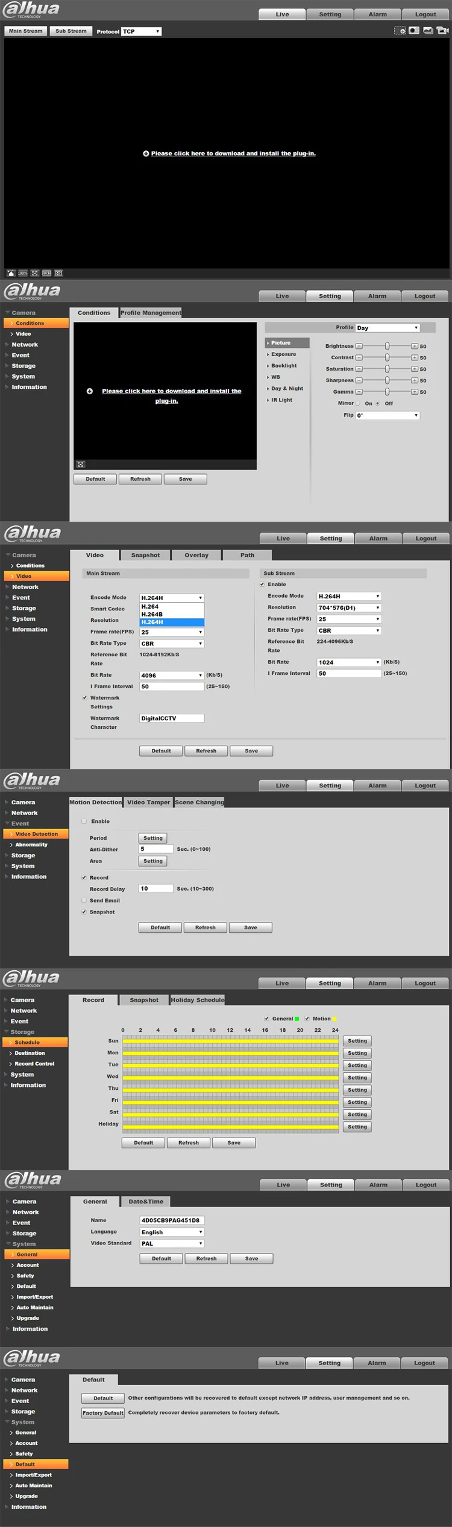Image resolution: width=452 pixels, height=1527 pixels.
Task: Click the full screen icon below live video
Action: [x=35, y=273]
